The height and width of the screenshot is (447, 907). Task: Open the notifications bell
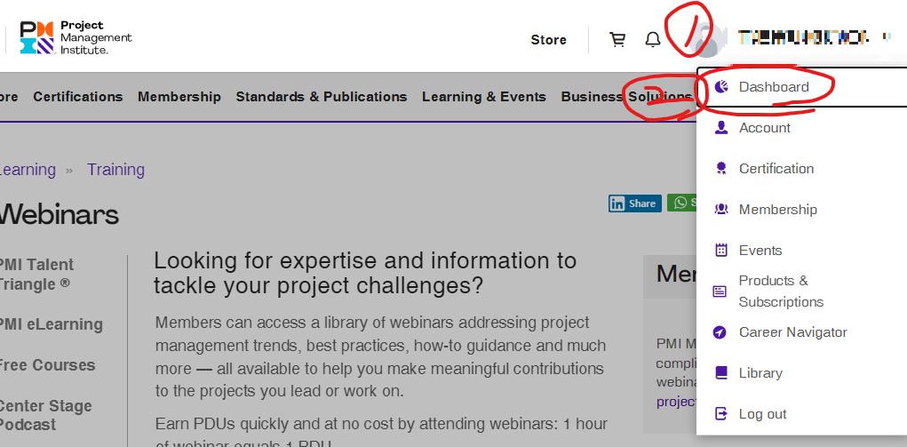pyautogui.click(x=653, y=40)
